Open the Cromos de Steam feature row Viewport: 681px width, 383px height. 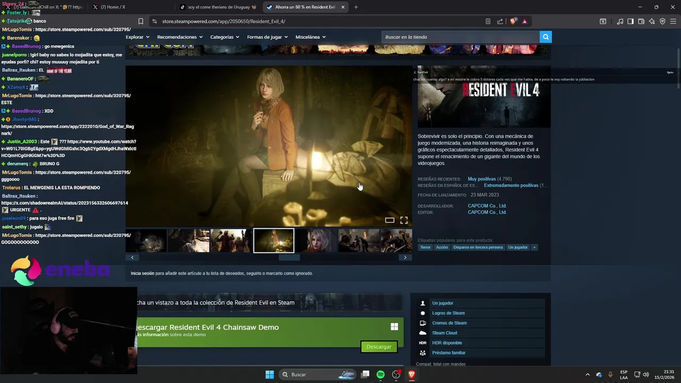481,323
